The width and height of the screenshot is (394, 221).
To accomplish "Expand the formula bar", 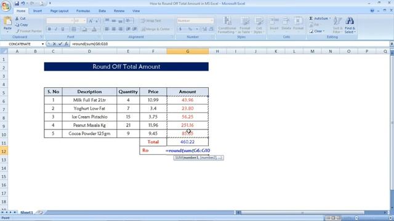I will tap(392, 44).
